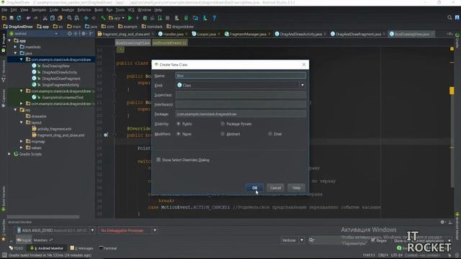Collapse the app node in project tree
The width and height of the screenshot is (461, 259).
point(9,40)
